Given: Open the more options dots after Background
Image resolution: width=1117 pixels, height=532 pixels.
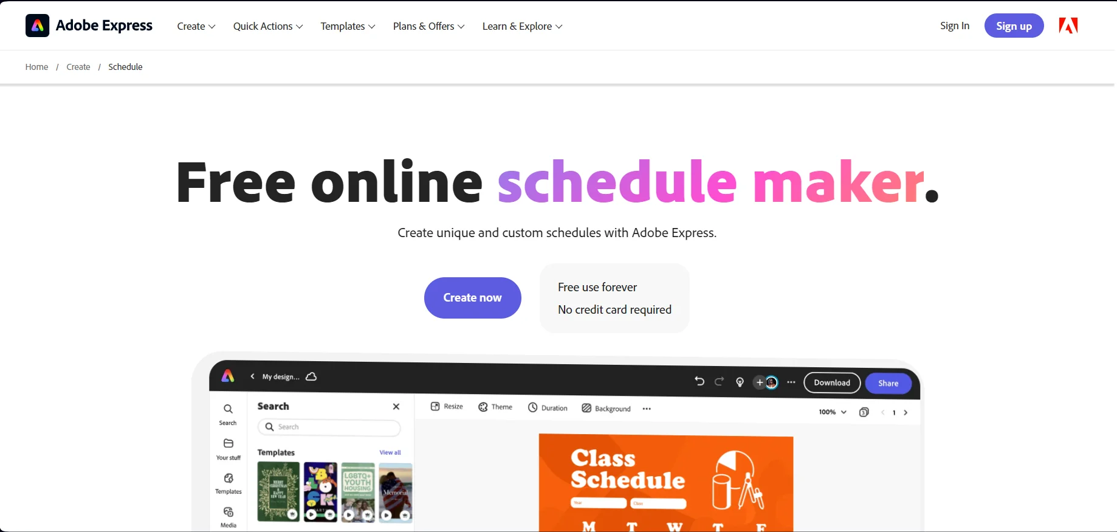Looking at the screenshot, I should 647,409.
